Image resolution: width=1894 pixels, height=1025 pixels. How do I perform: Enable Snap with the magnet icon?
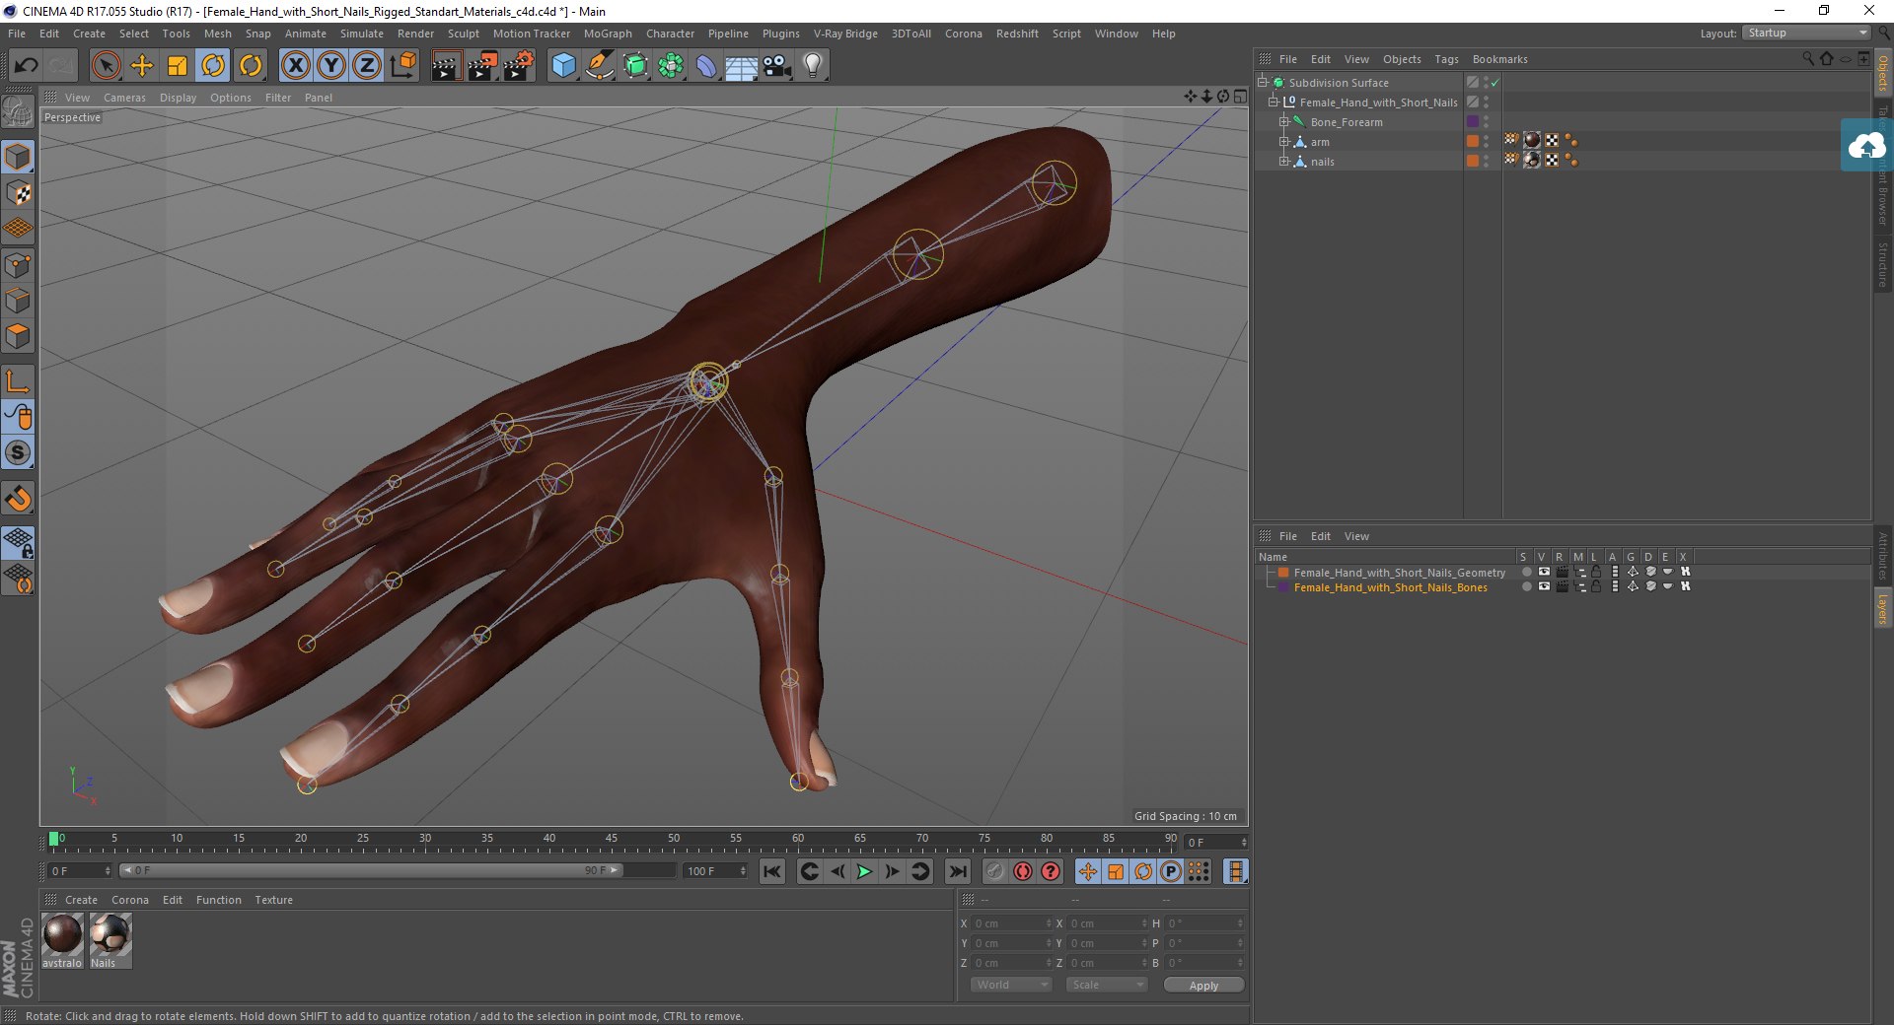click(x=19, y=499)
